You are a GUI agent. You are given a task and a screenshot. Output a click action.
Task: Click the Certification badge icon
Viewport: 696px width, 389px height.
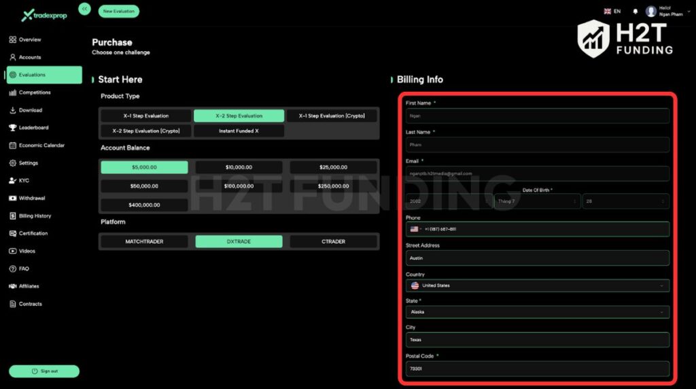(12, 233)
